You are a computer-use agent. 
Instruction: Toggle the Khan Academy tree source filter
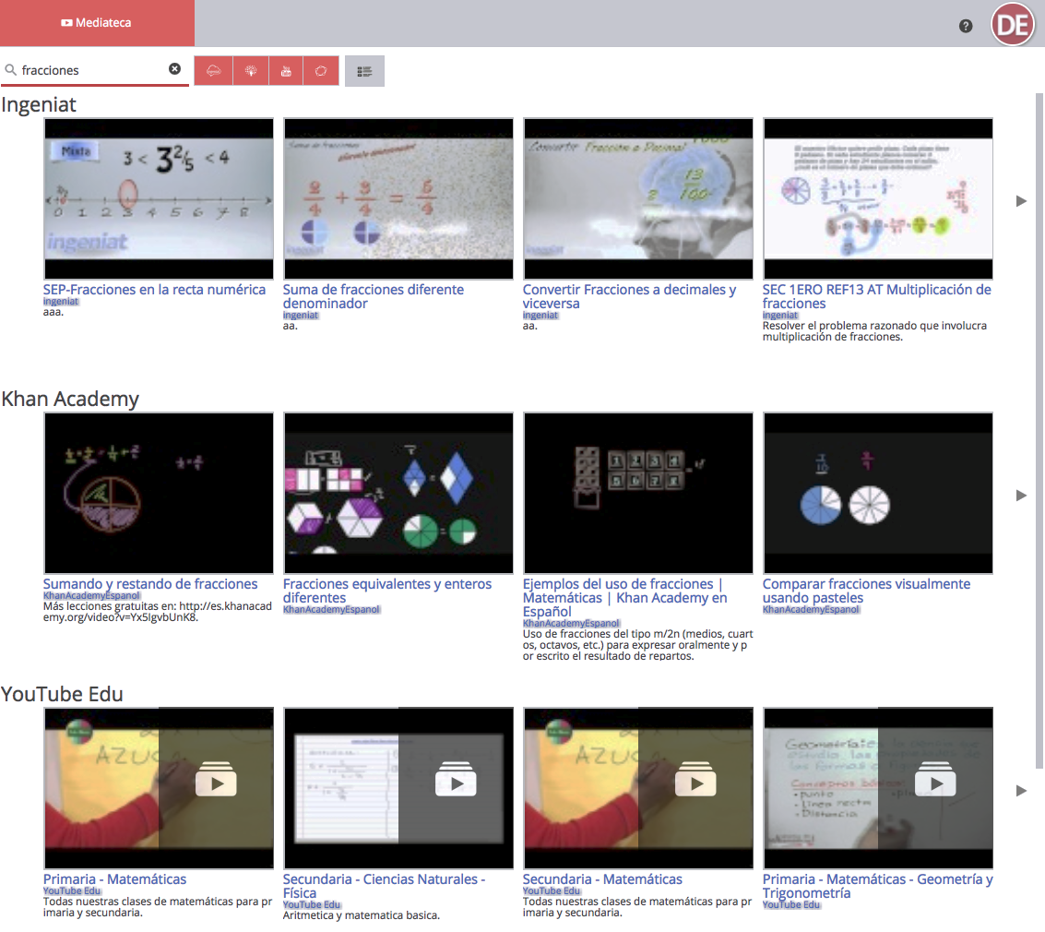(250, 71)
